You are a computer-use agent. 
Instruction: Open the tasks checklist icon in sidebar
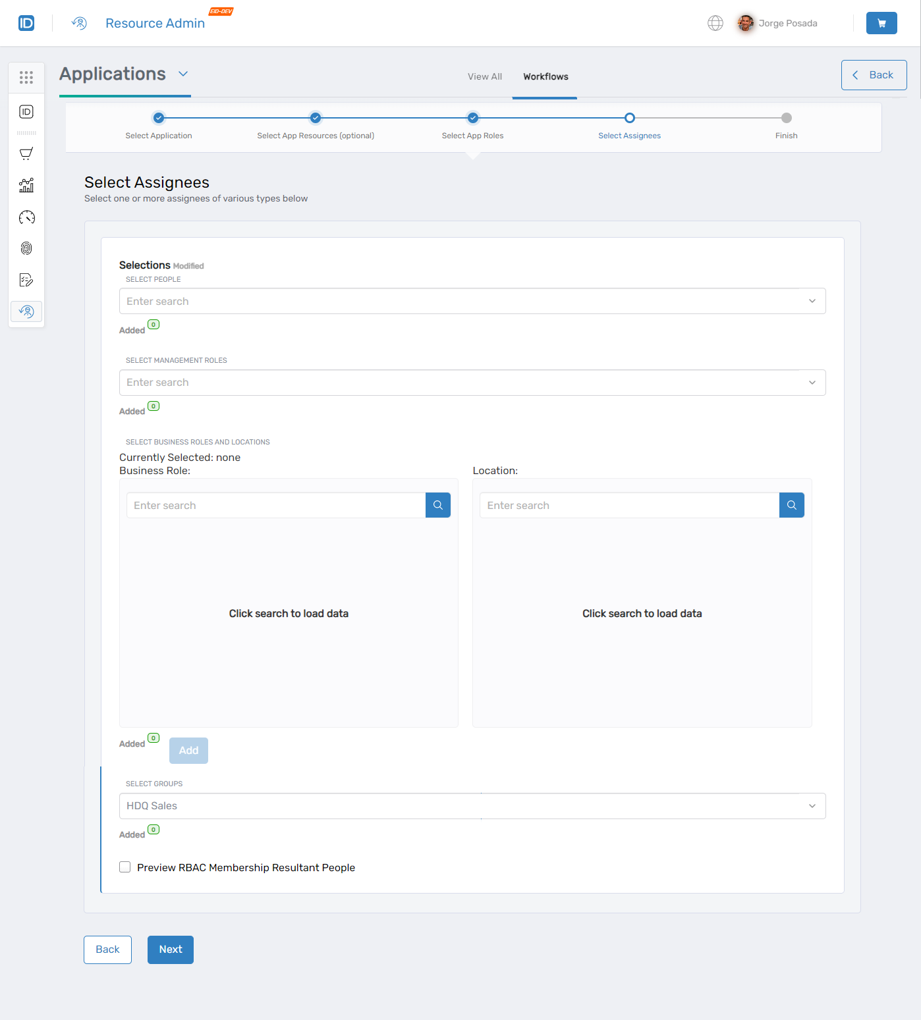point(26,280)
